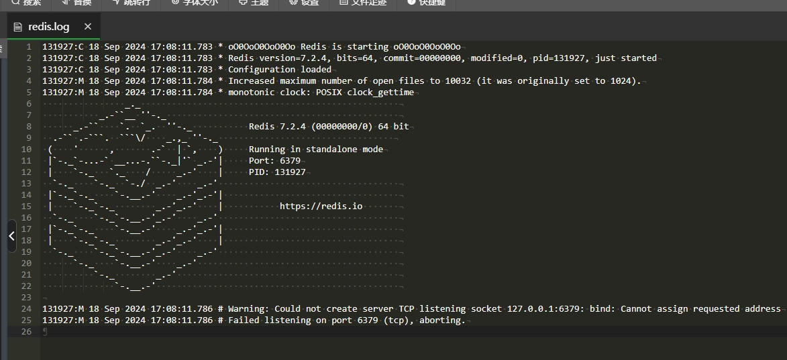This screenshot has width=787, height=360.
Task: Click the text "monotonic clock: POSIX clock_gettime"
Action: tap(321, 93)
